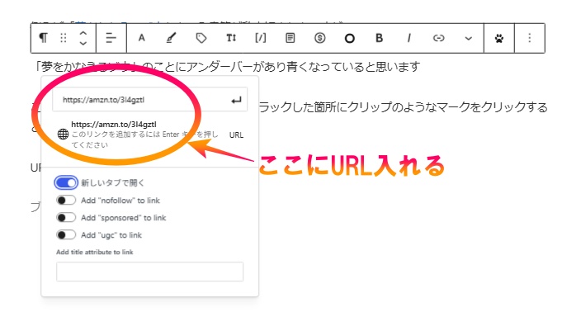Click the shortcode bracket icon
The width and height of the screenshot is (562, 326).
click(261, 38)
